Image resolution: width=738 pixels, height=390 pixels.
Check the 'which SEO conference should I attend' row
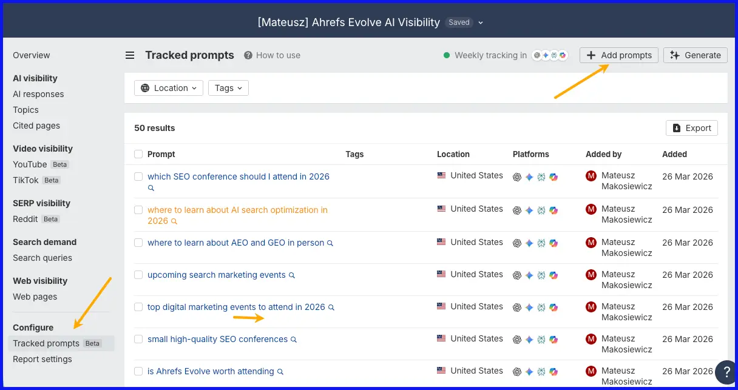click(x=138, y=177)
